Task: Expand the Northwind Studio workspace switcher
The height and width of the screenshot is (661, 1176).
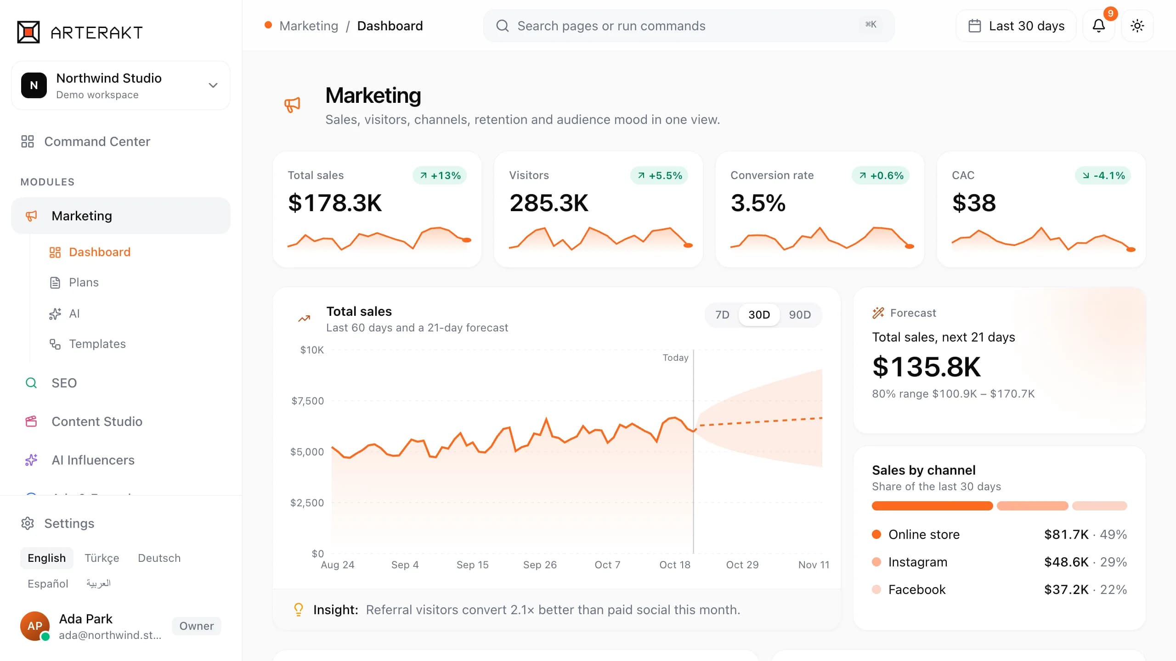Action: pos(121,85)
